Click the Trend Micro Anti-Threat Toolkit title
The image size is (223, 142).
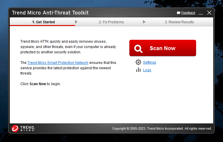pos(50,13)
